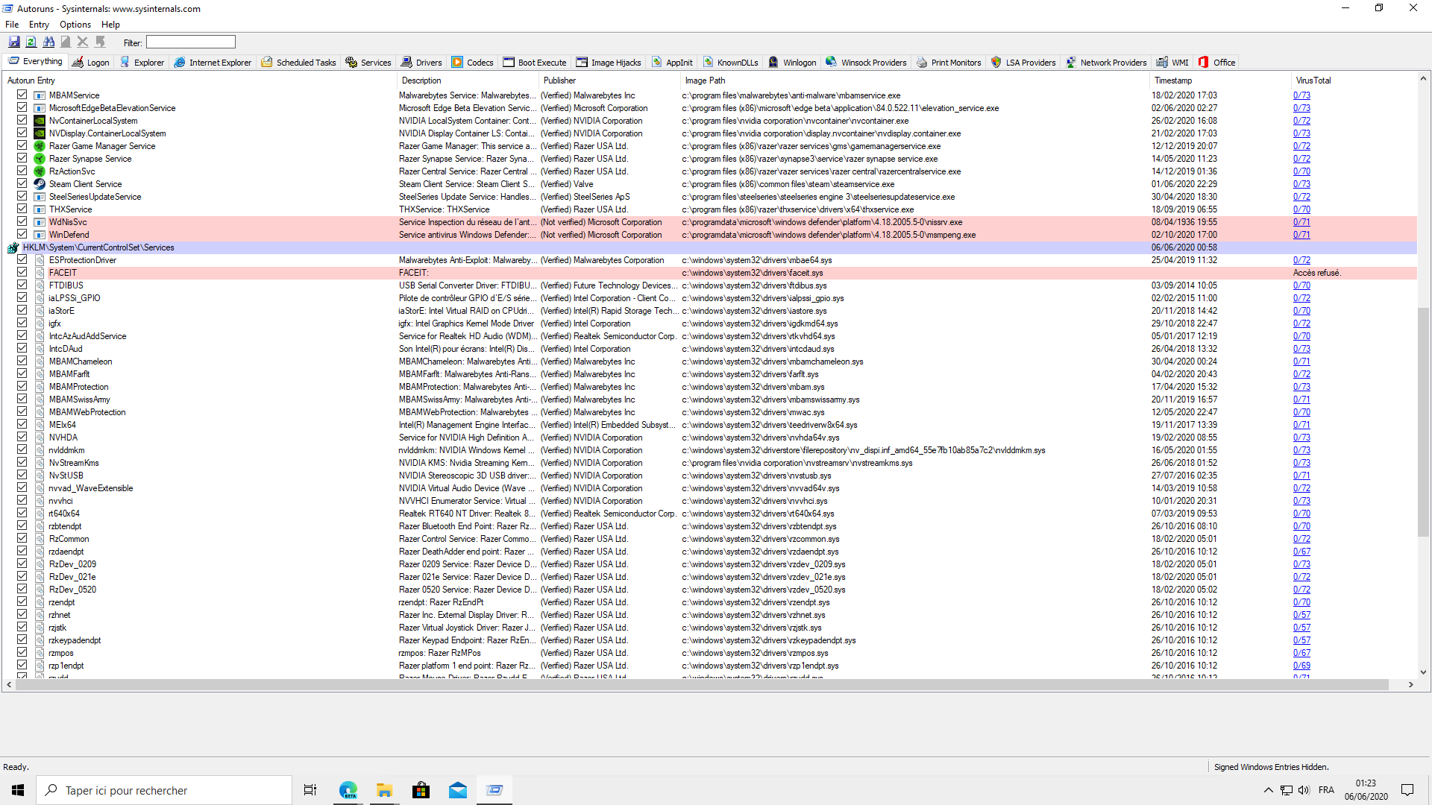Screen dimensions: 1432x805
Task: Click the Delete X toolbar icon
Action: coord(83,42)
